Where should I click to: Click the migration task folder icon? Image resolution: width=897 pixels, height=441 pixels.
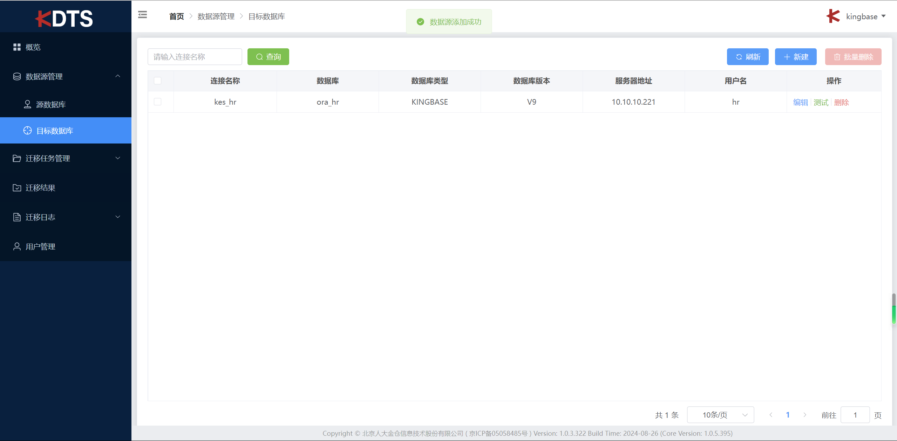pyautogui.click(x=17, y=158)
